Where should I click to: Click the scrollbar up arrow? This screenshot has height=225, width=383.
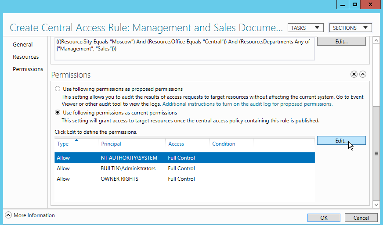pyautogui.click(x=376, y=40)
